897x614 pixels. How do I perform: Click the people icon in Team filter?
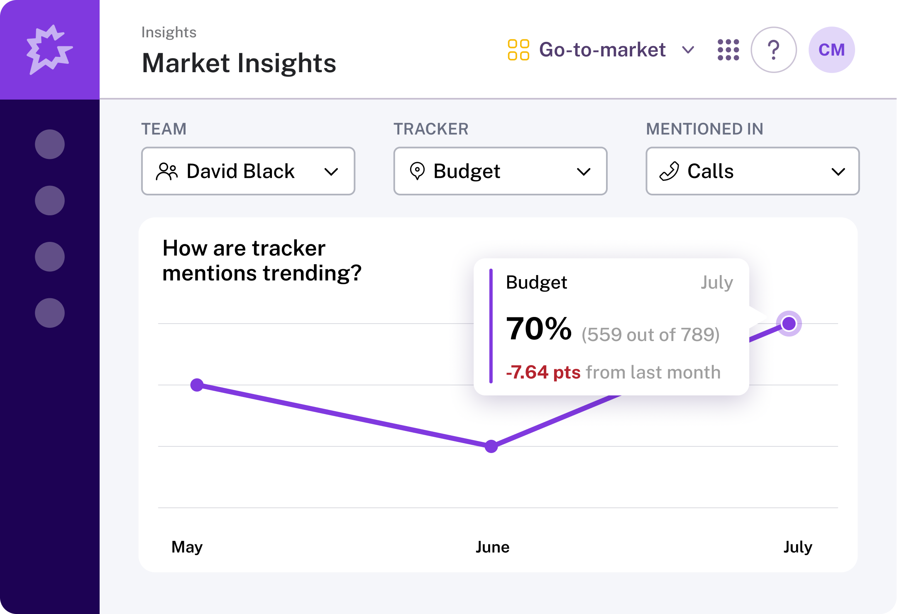pos(167,171)
